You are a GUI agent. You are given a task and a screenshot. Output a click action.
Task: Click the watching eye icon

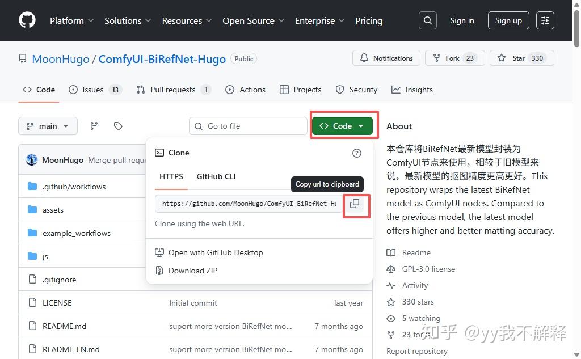pyautogui.click(x=390, y=318)
